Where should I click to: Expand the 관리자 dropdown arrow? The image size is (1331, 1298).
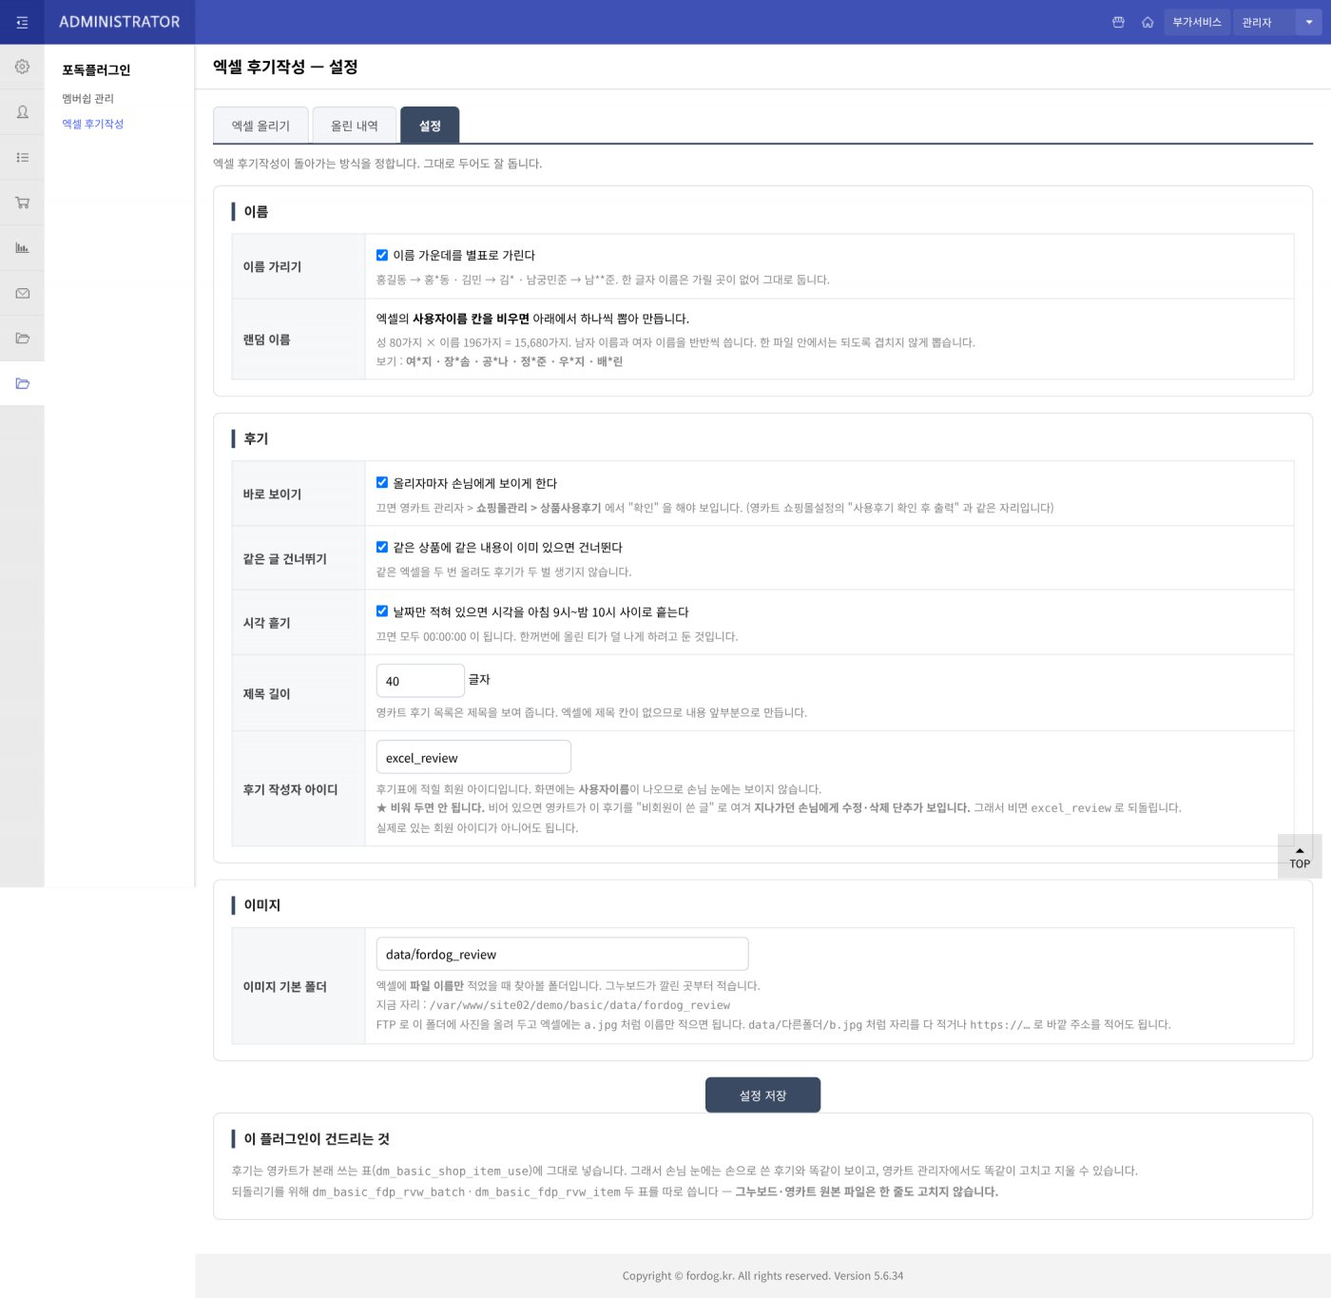click(1309, 22)
